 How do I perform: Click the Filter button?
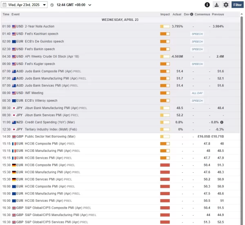(x=238, y=5)
